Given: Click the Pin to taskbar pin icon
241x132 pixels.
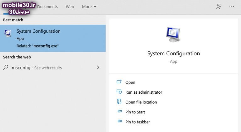Looking at the screenshot, I should [119, 122].
